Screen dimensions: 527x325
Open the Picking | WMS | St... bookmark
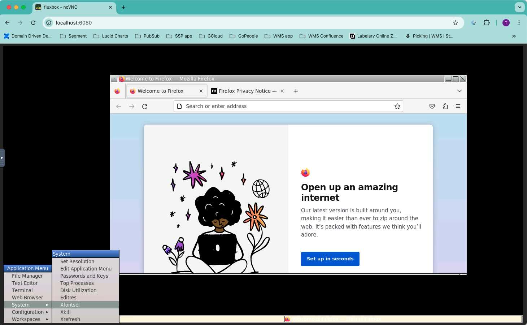[429, 36]
